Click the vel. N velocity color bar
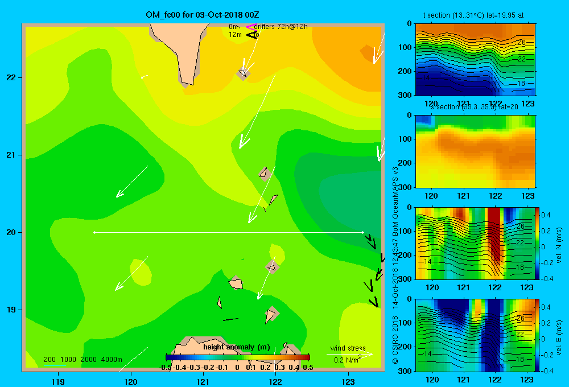Screen dimensions: 569x387 point(537,243)
